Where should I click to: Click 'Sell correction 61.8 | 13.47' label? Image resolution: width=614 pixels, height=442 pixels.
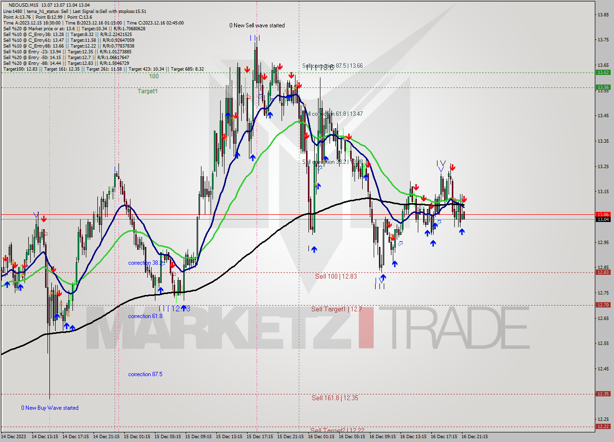(x=332, y=114)
